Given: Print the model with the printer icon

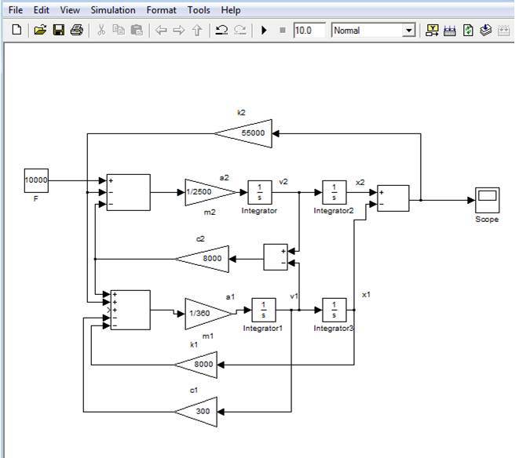Looking at the screenshot, I should coord(77,30).
